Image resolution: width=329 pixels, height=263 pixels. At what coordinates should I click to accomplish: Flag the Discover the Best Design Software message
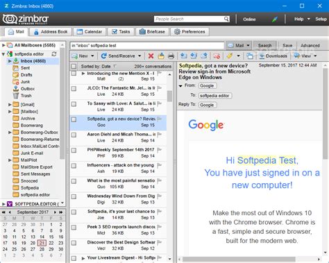point(160,242)
